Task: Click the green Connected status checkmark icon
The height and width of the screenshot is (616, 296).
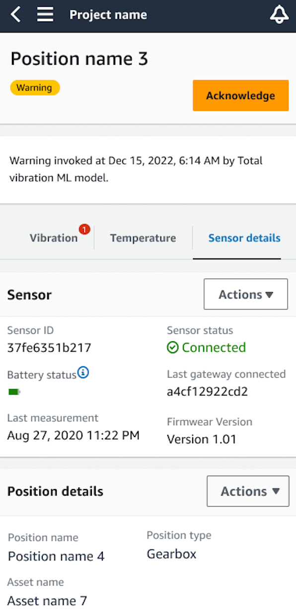Action: pos(172,347)
